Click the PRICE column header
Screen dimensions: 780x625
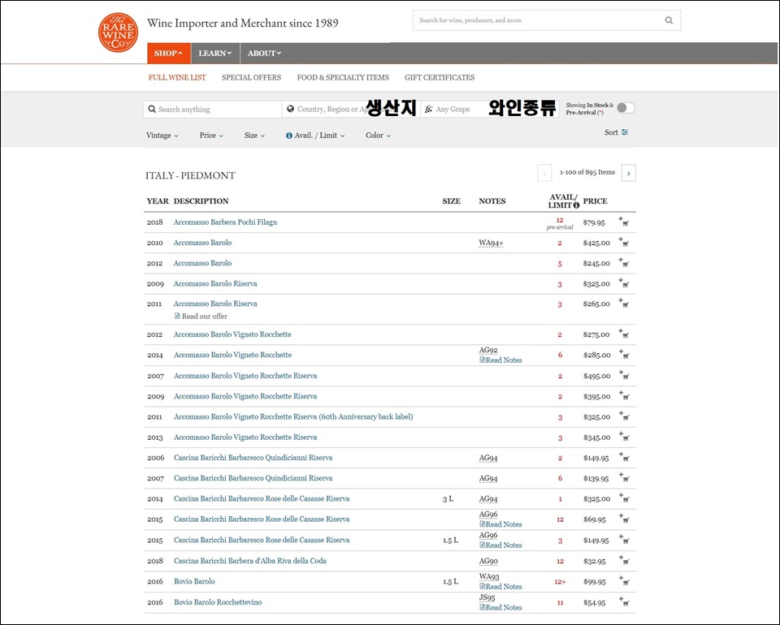tap(595, 201)
